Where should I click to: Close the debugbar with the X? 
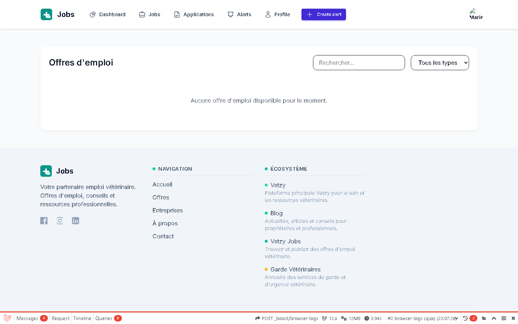coord(513,318)
